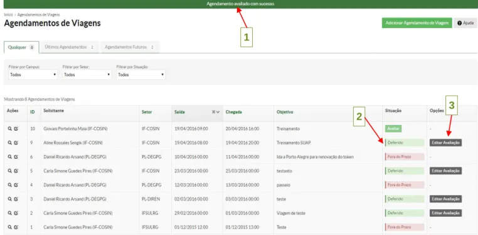This screenshot has width=478, height=235.
Task: Click Editar Avaliação for ID 3 row
Action: (x=445, y=199)
